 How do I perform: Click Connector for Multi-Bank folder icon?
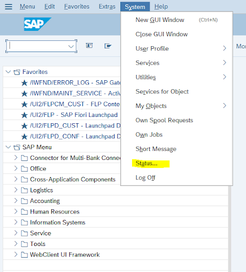coord(24,158)
